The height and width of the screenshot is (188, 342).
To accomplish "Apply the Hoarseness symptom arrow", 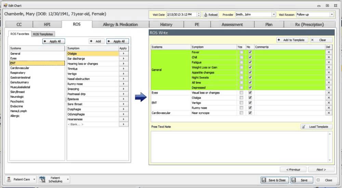I will (123, 119).
